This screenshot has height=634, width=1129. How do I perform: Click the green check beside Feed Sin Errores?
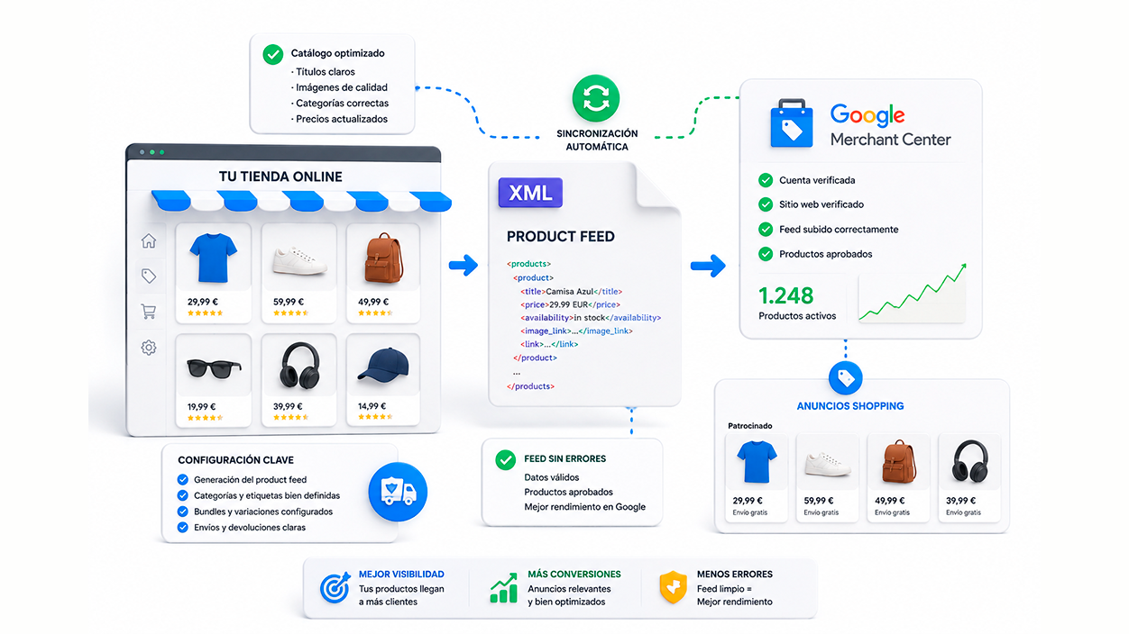click(x=505, y=459)
